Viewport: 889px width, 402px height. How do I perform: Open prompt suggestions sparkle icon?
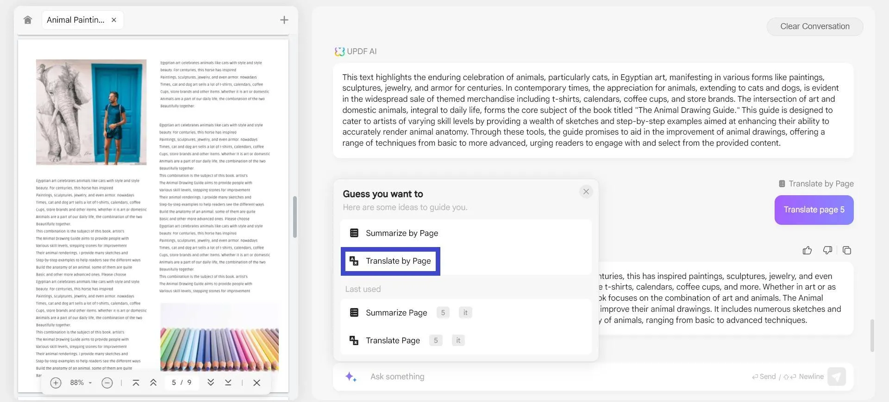pyautogui.click(x=351, y=377)
